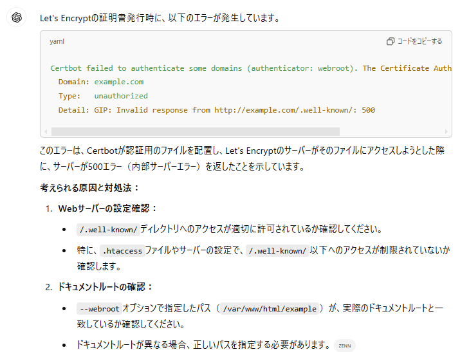Click the left arrow of the code scrollbar
This screenshot has width=460, height=352.
tap(46, 131)
